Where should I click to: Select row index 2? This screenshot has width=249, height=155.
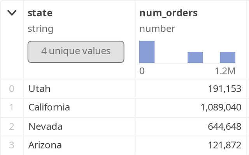tap(12, 127)
